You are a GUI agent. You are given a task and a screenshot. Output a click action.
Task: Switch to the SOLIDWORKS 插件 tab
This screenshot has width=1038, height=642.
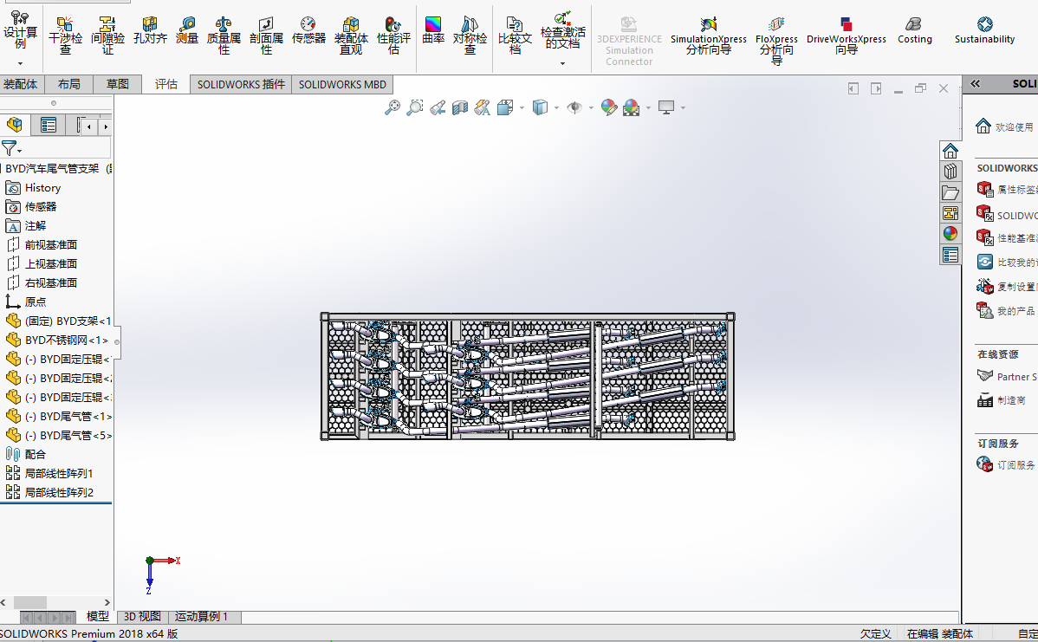tap(241, 84)
